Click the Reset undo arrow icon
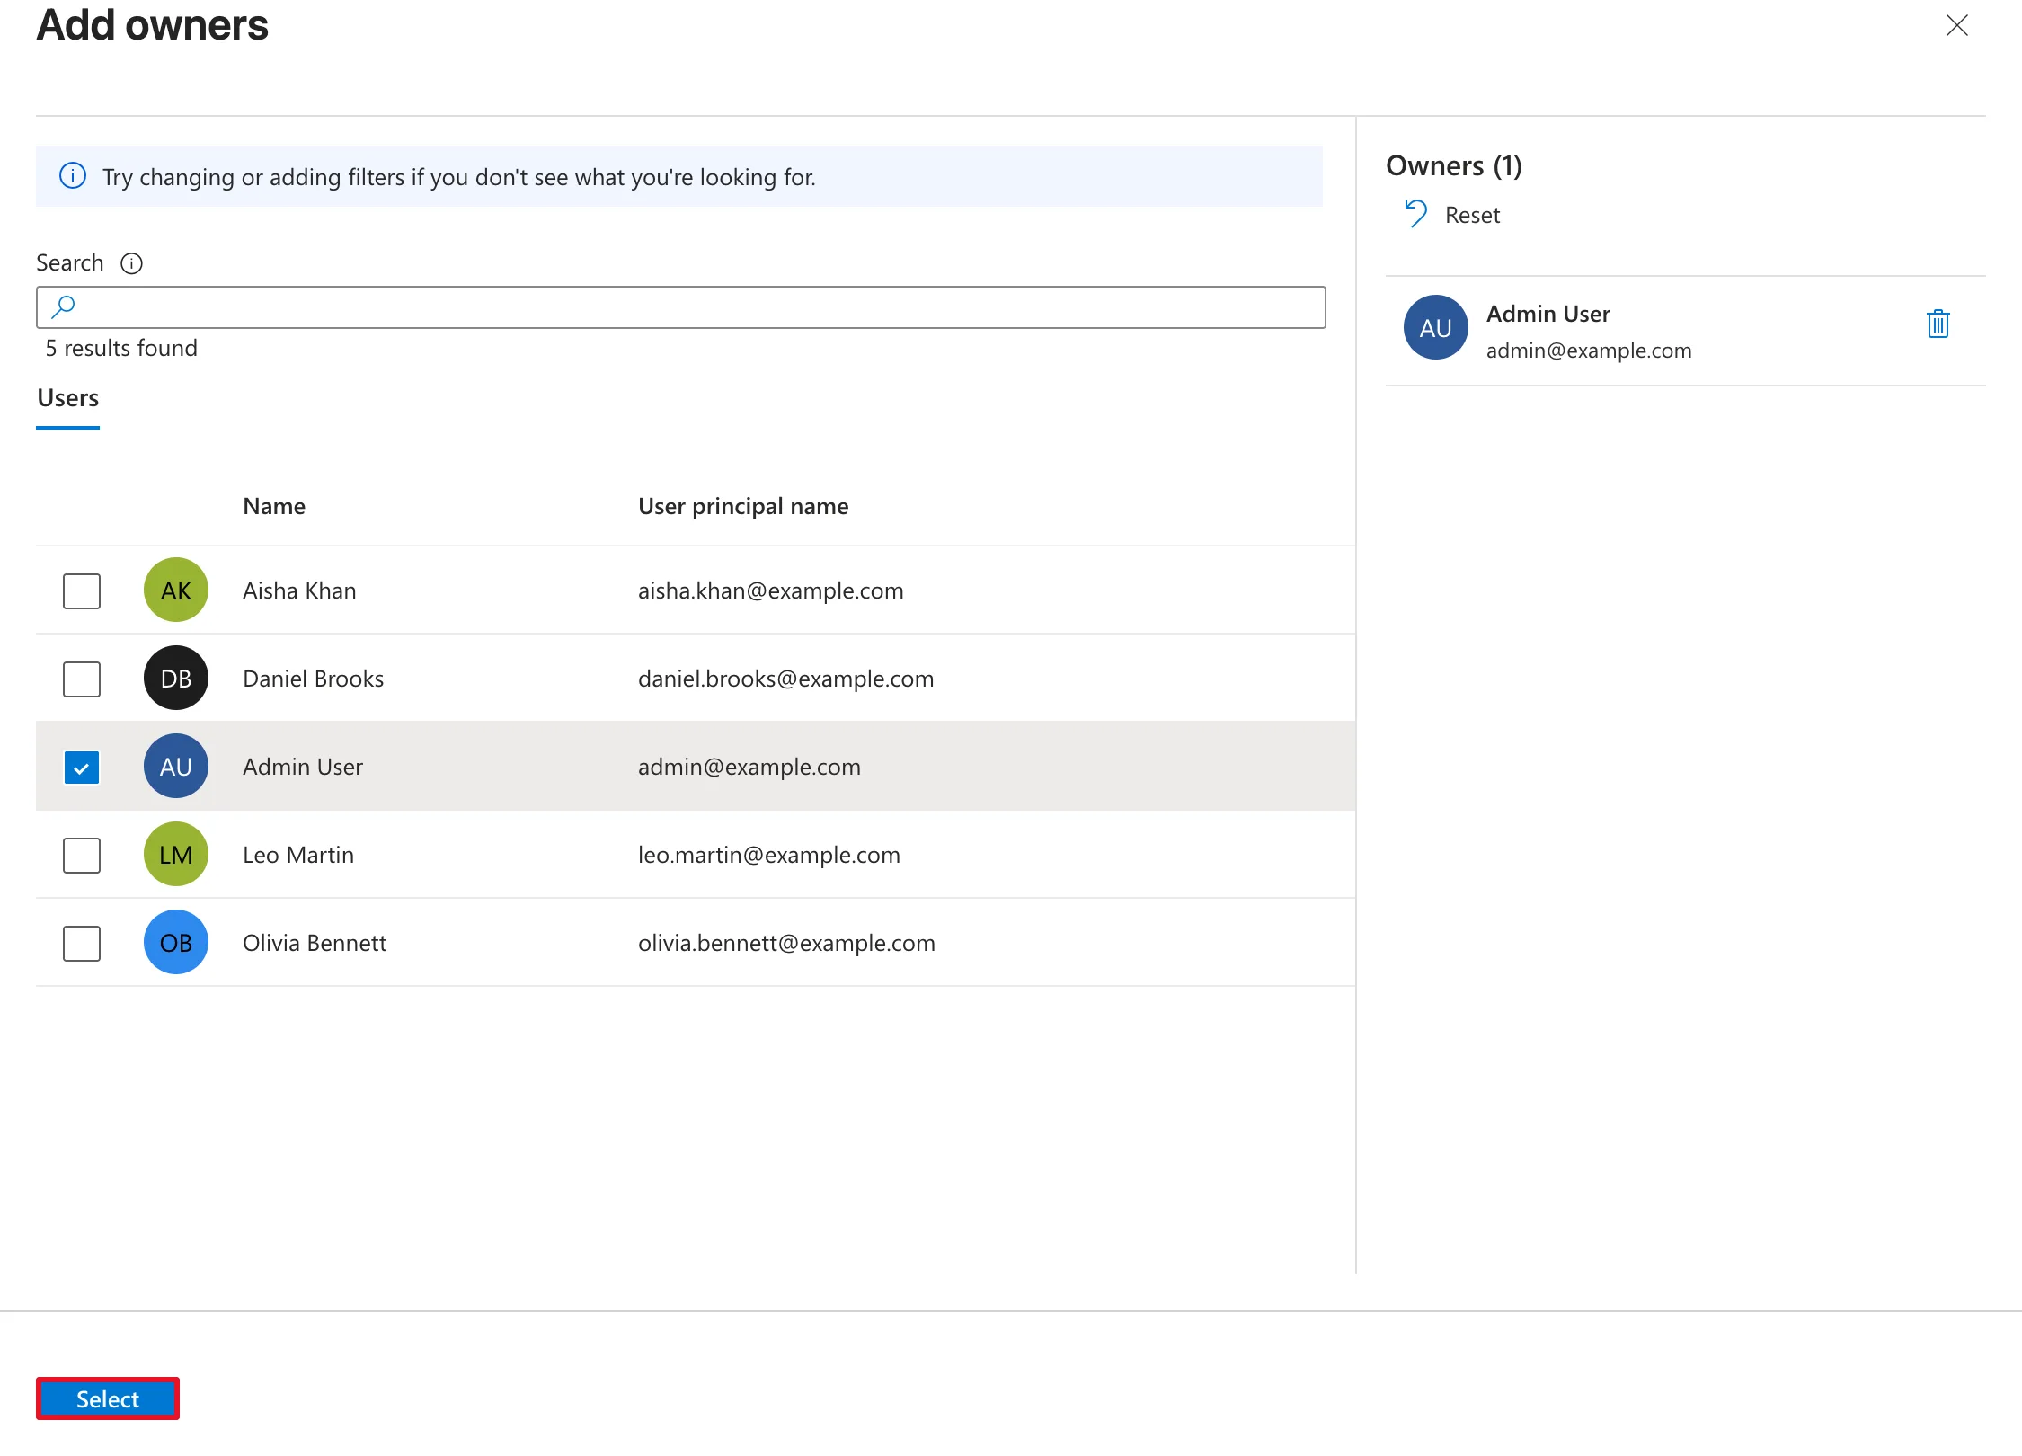2022x1456 pixels. click(1415, 214)
